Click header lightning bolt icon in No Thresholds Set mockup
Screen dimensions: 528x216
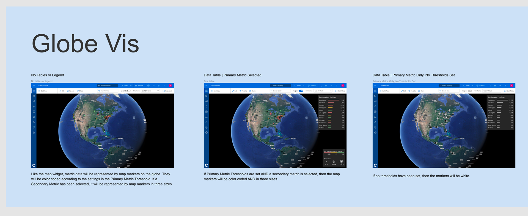(500, 85)
